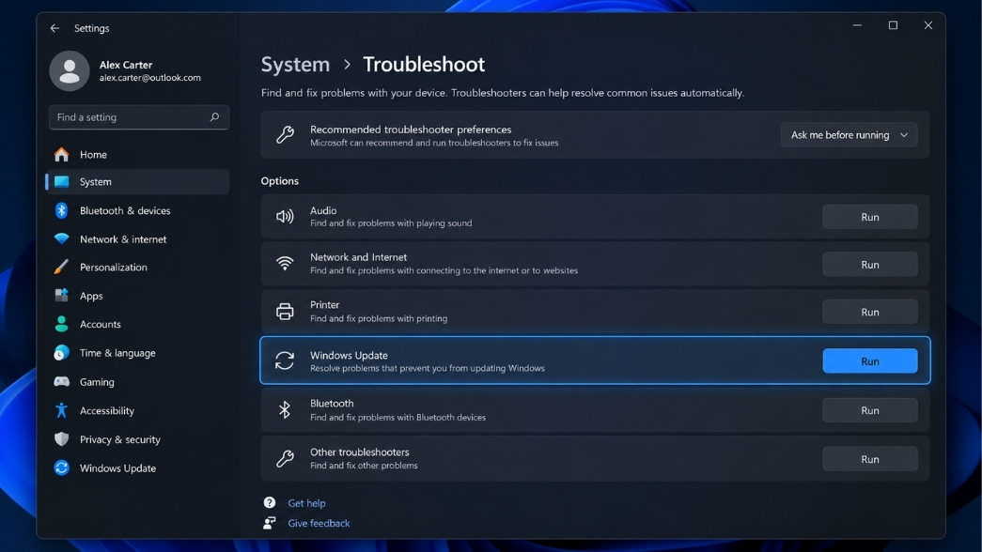Go to Gaming settings
This screenshot has height=552, width=982.
(x=138, y=382)
